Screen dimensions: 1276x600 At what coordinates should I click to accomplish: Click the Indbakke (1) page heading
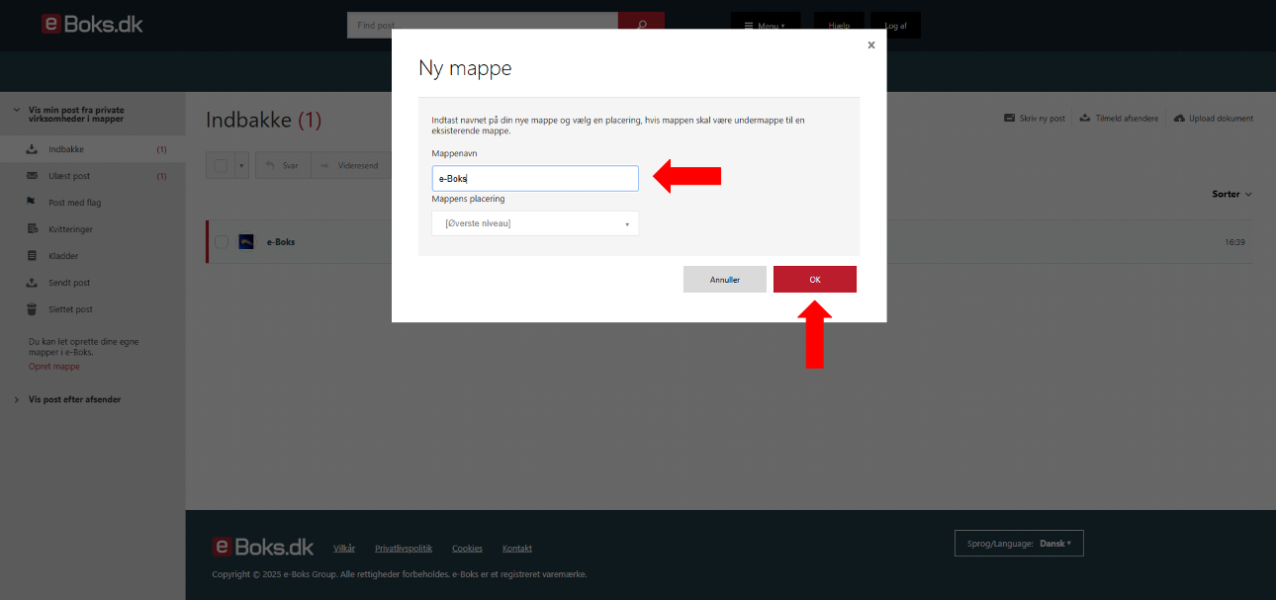click(264, 121)
